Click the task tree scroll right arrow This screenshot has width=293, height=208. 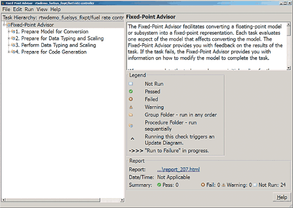[122, 200]
